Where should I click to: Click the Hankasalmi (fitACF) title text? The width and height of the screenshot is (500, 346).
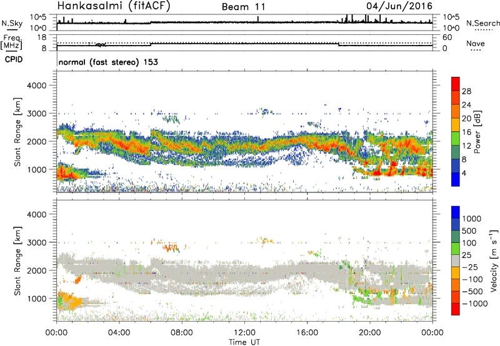[x=114, y=6]
